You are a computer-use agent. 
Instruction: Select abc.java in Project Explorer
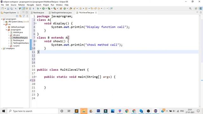[x=16, y=35]
